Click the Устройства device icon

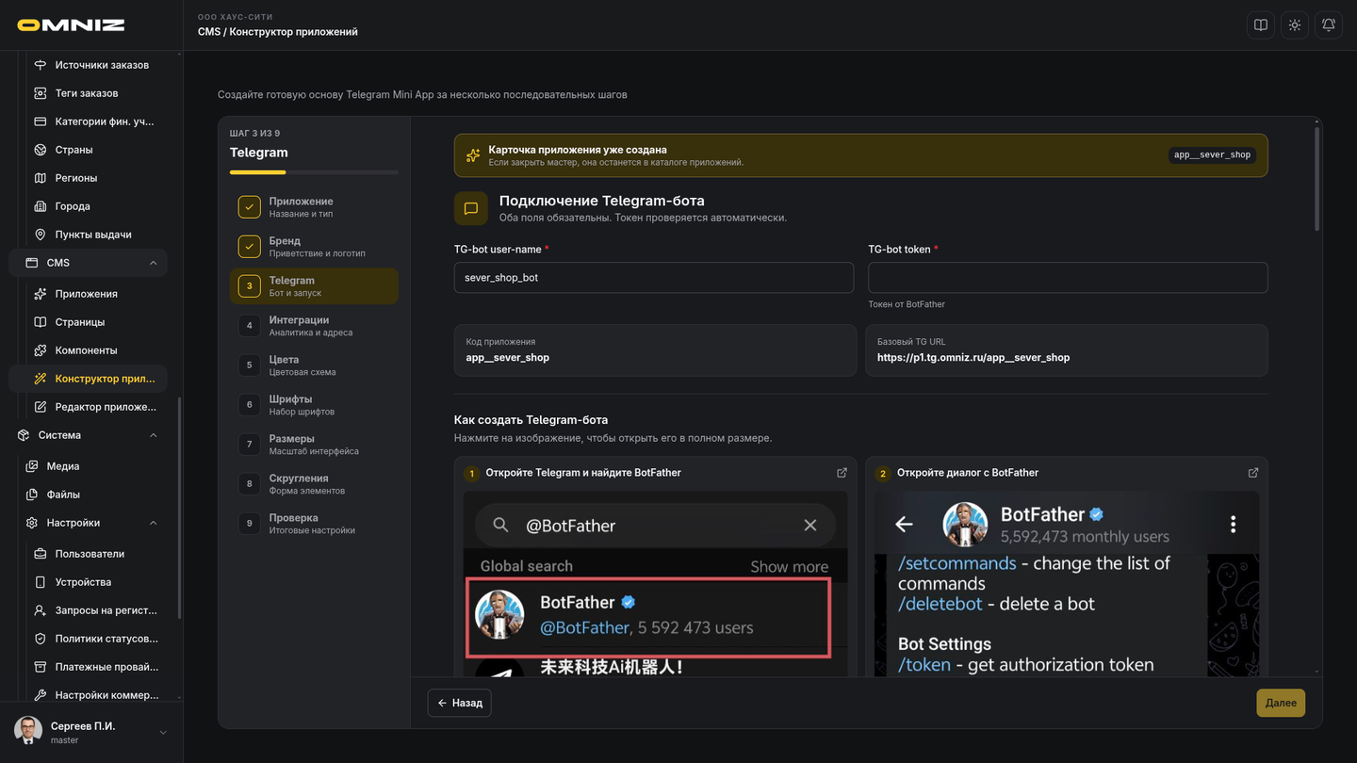(41, 582)
